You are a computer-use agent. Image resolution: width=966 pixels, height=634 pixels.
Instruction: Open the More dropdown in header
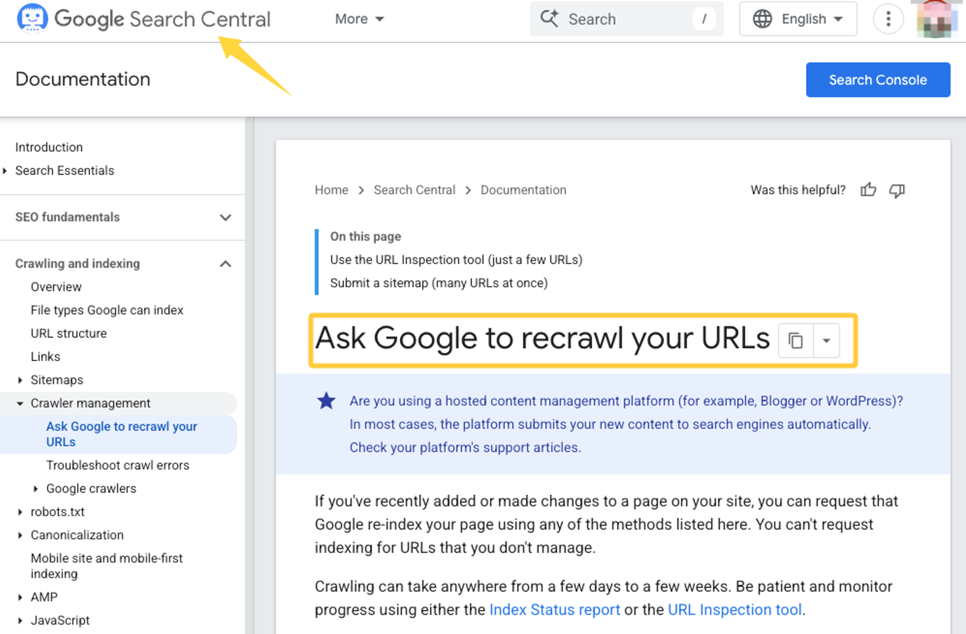359,19
